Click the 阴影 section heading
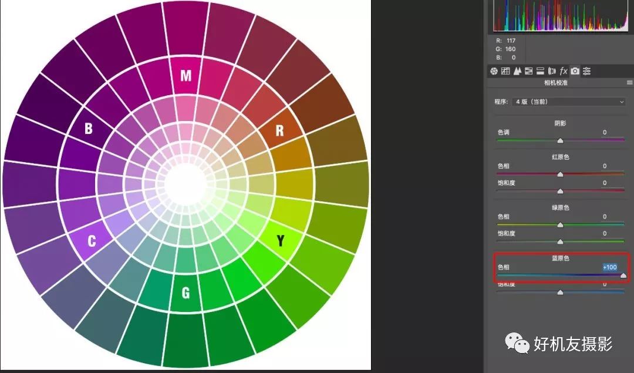Screen dimensions: 634x373 click(561, 123)
